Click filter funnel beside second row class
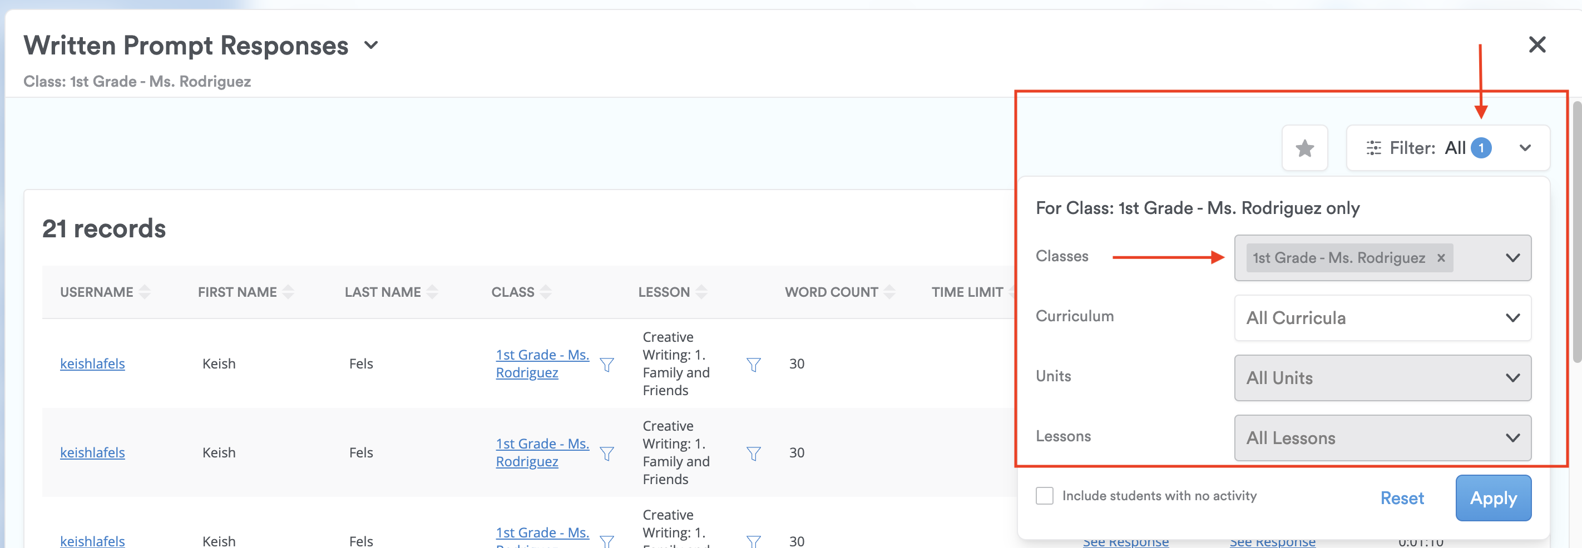The width and height of the screenshot is (1582, 548). coord(606,454)
